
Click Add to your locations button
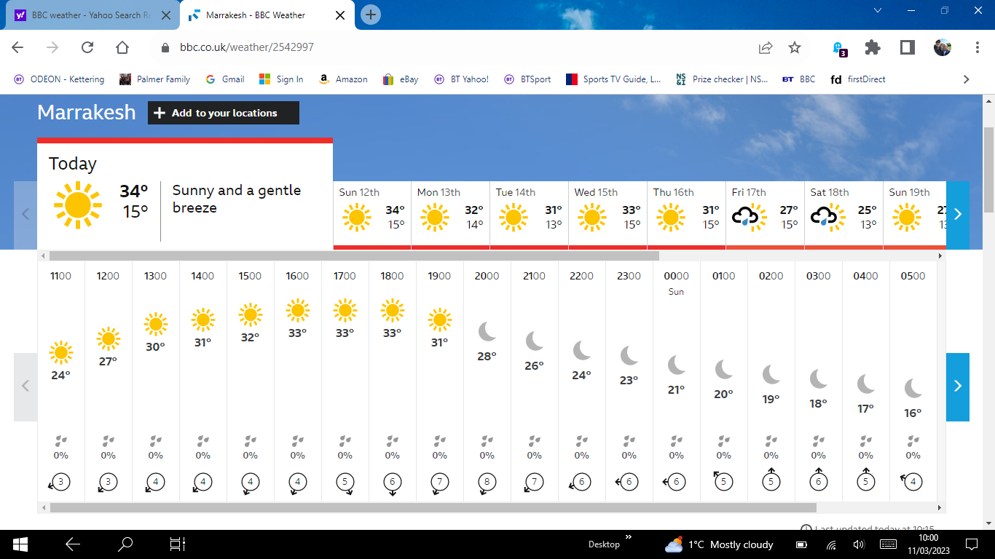pos(224,113)
